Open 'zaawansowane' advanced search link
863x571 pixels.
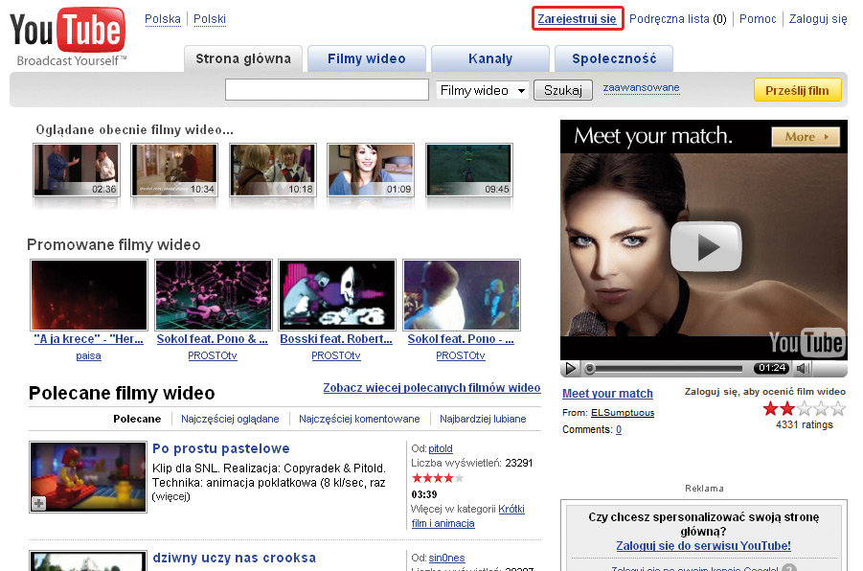tap(641, 88)
